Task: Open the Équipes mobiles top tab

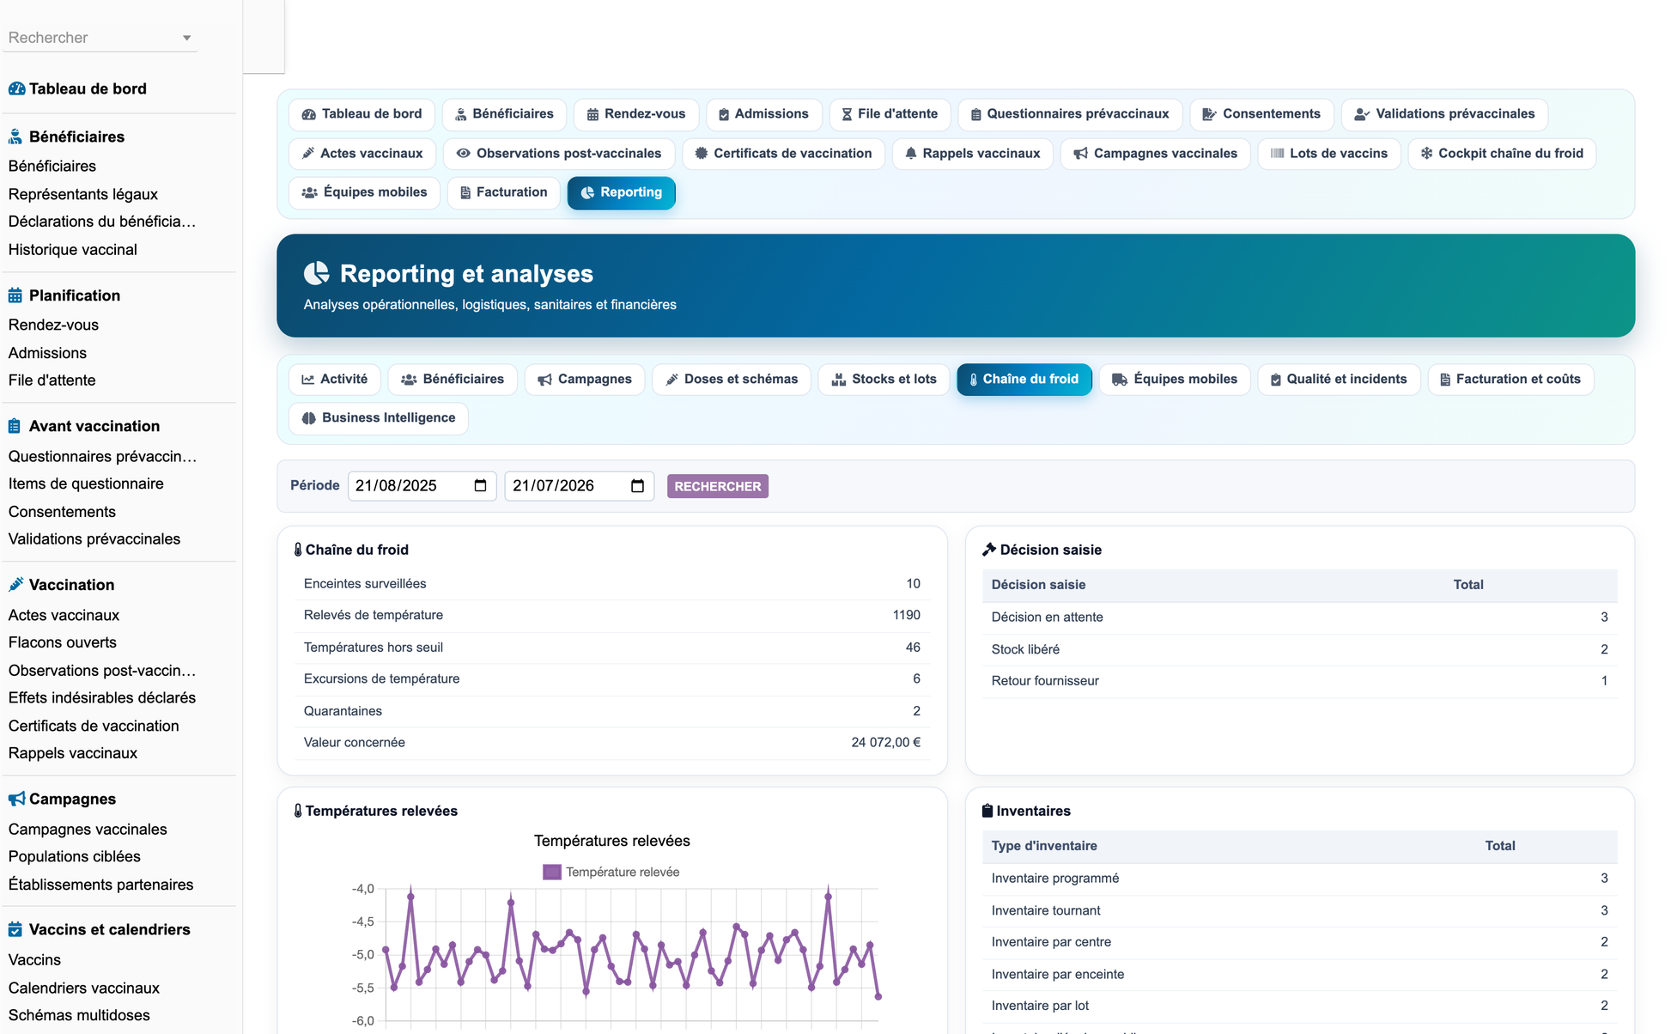Action: [364, 192]
